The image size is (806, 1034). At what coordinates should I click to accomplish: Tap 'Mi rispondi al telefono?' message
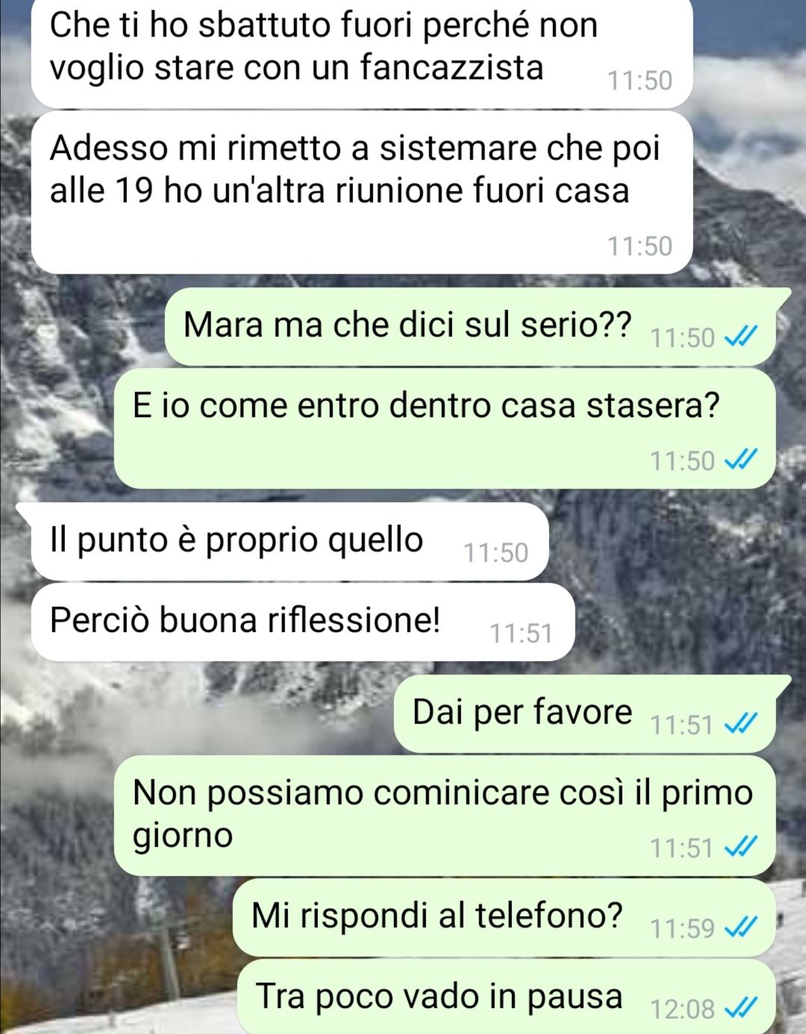504,918
